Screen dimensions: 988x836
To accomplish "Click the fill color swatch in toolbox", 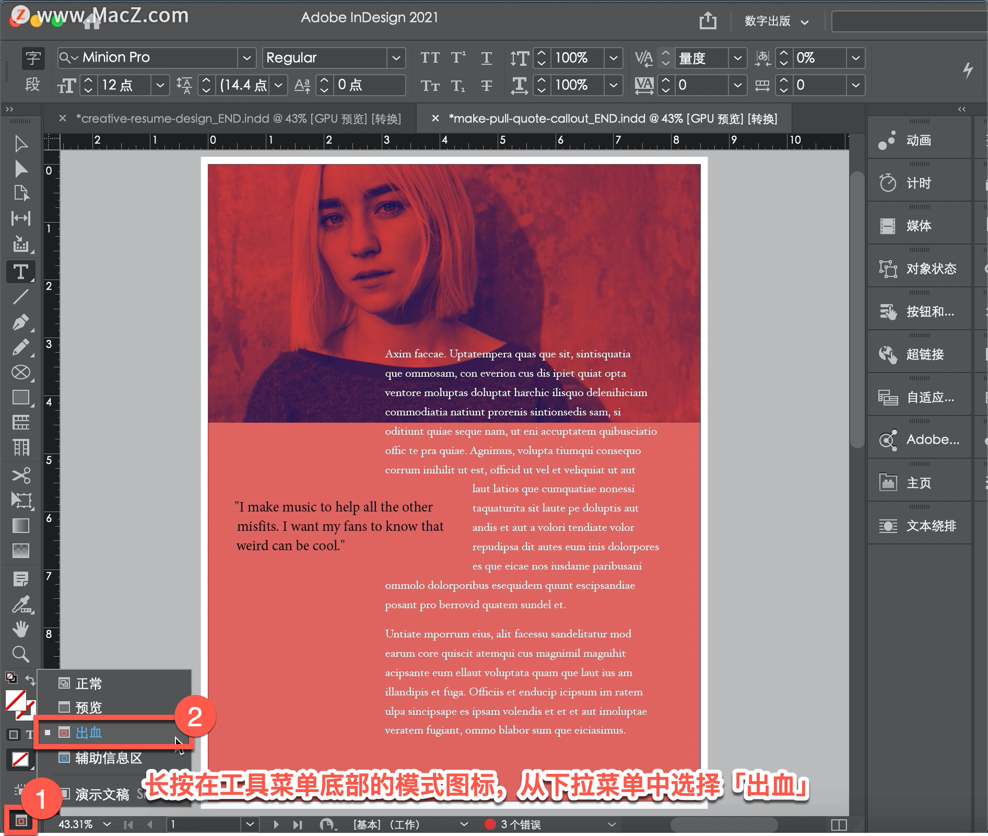I will pyautogui.click(x=16, y=701).
